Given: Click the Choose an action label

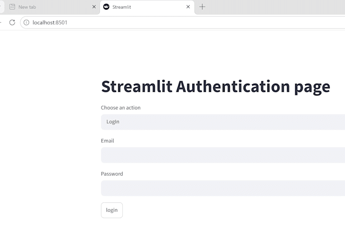Looking at the screenshot, I should pos(121,108).
